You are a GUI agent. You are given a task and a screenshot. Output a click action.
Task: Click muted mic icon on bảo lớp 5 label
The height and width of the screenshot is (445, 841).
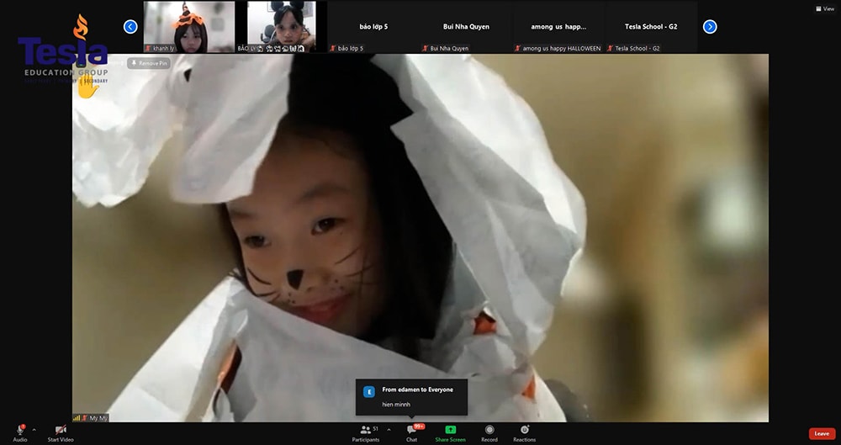click(x=333, y=48)
